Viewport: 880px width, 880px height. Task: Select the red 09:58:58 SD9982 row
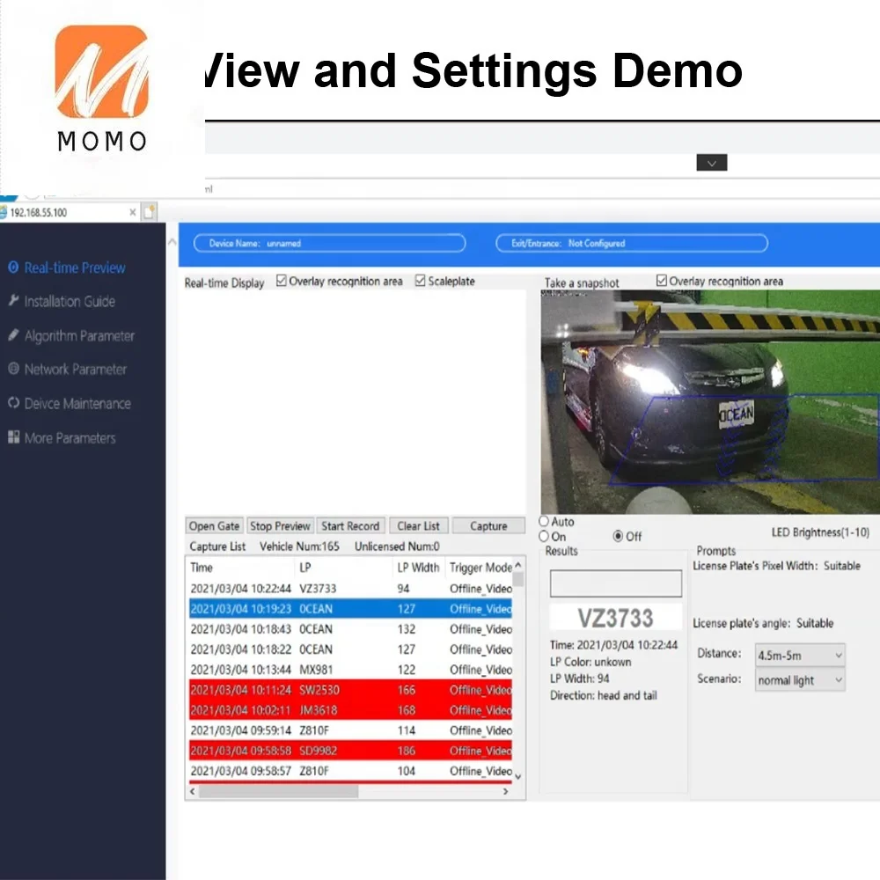351,751
